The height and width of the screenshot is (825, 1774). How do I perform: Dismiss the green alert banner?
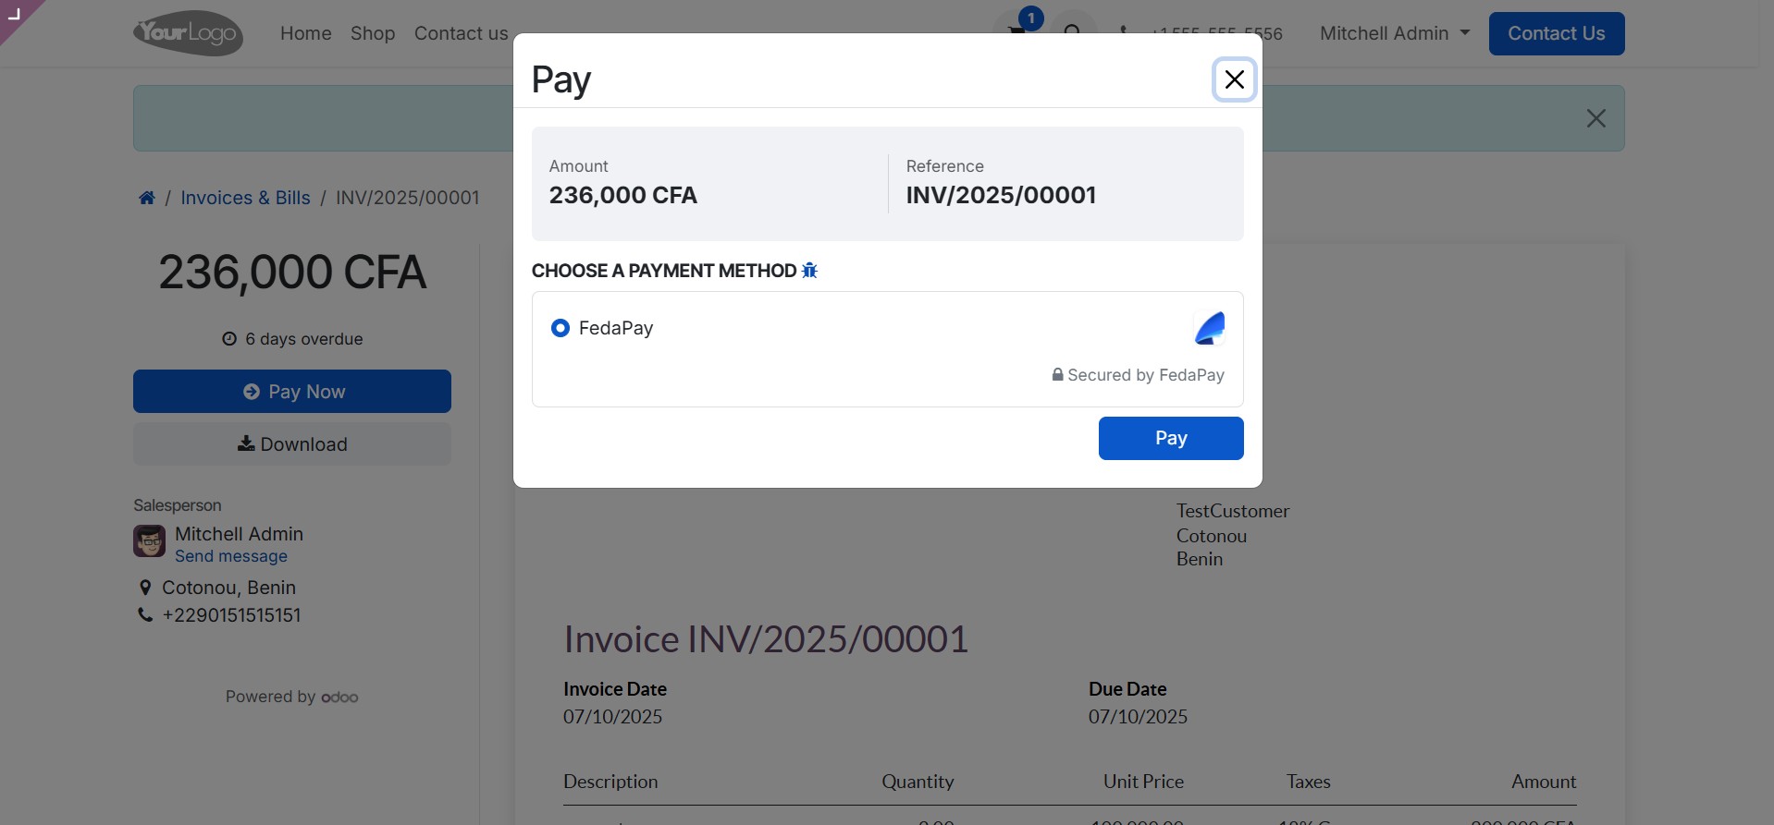1595,118
